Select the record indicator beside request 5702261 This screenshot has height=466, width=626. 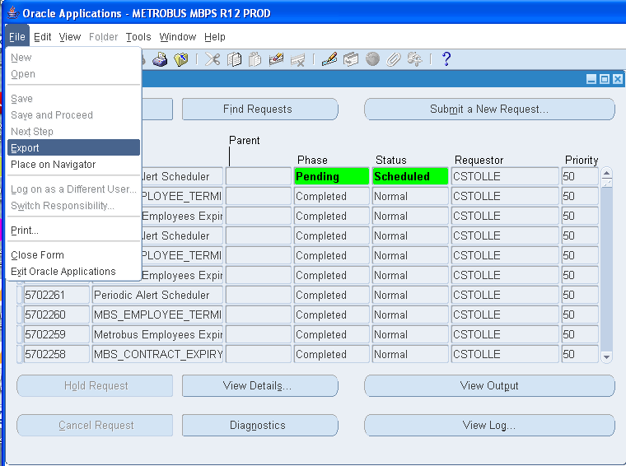[x=19, y=295]
